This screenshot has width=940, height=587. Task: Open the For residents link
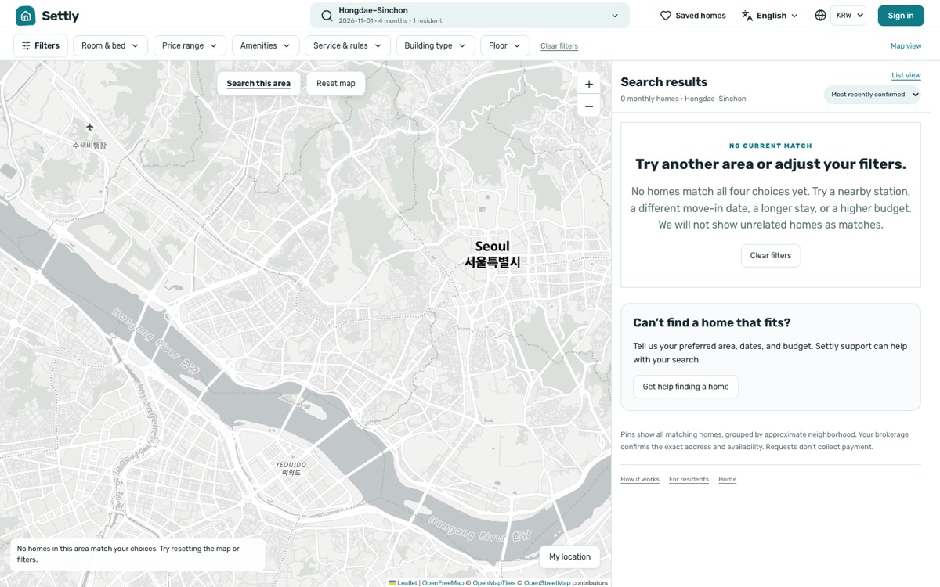coord(689,479)
